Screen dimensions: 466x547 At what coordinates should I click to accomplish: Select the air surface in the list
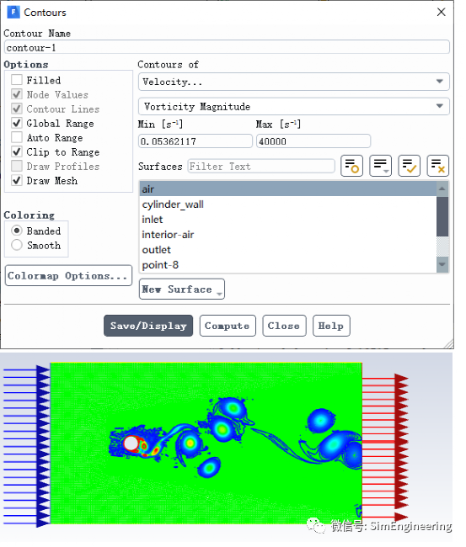point(288,189)
